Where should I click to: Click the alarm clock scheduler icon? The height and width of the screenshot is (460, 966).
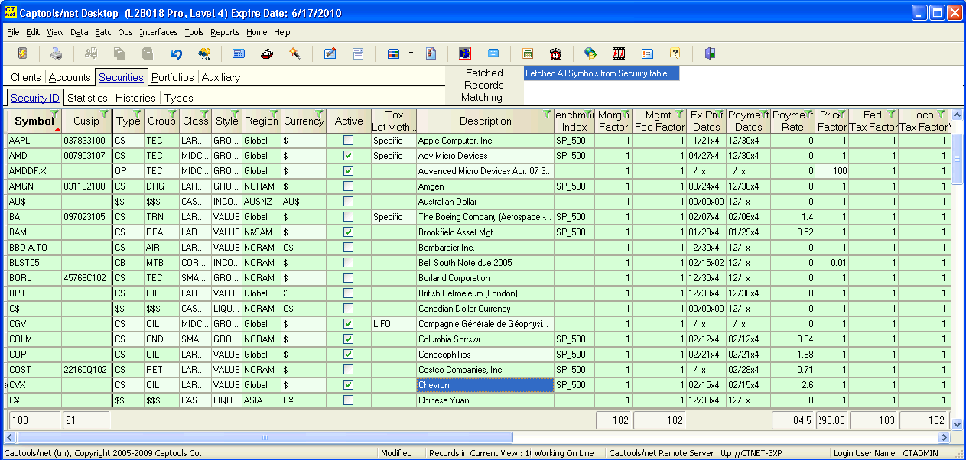click(555, 53)
